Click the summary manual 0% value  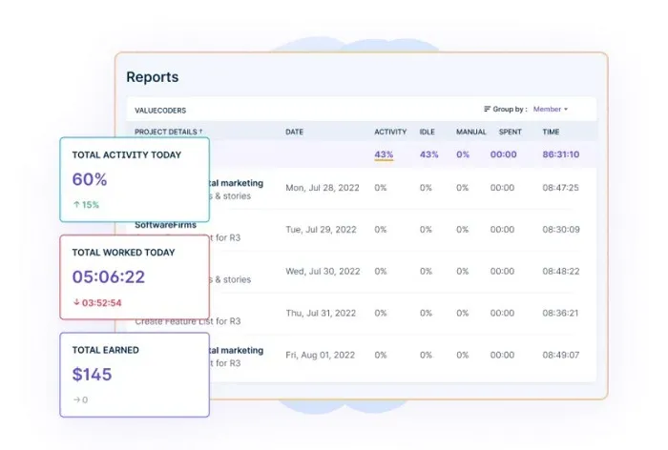[463, 154]
